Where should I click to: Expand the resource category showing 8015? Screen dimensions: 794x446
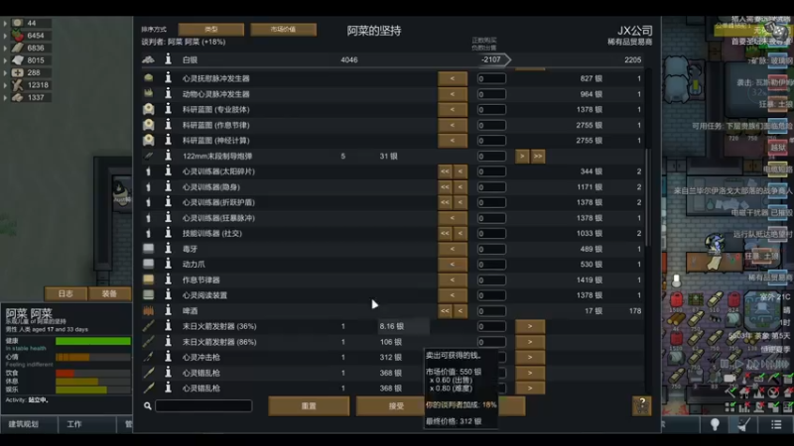click(5, 60)
